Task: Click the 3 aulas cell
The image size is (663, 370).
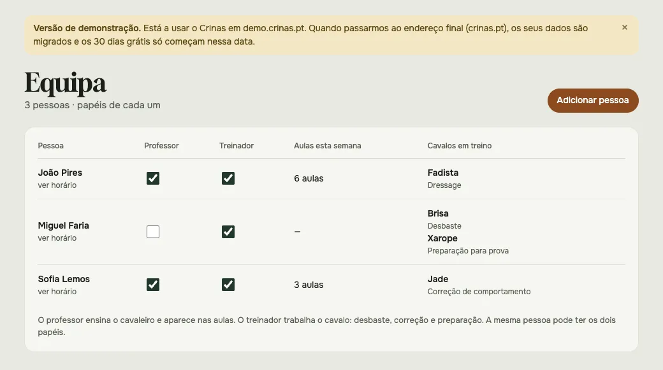Action: (x=309, y=285)
